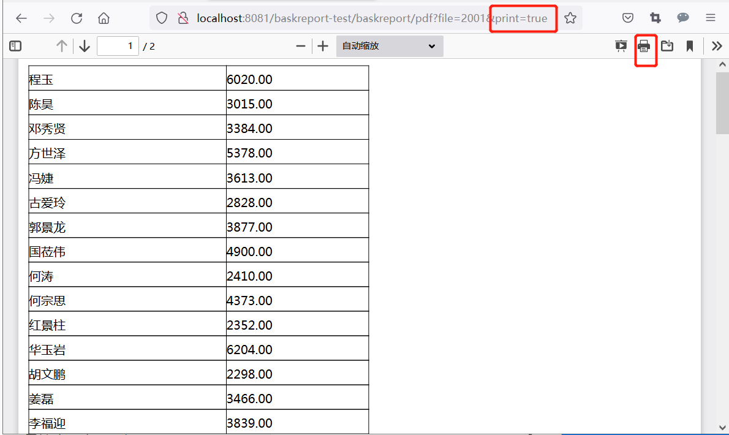Select the value 3613.00
The width and height of the screenshot is (729, 435).
pos(250,178)
